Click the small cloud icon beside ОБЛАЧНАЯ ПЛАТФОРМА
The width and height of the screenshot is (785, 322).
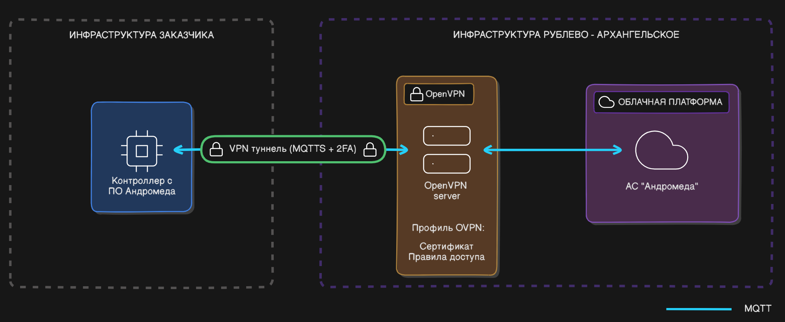606,102
